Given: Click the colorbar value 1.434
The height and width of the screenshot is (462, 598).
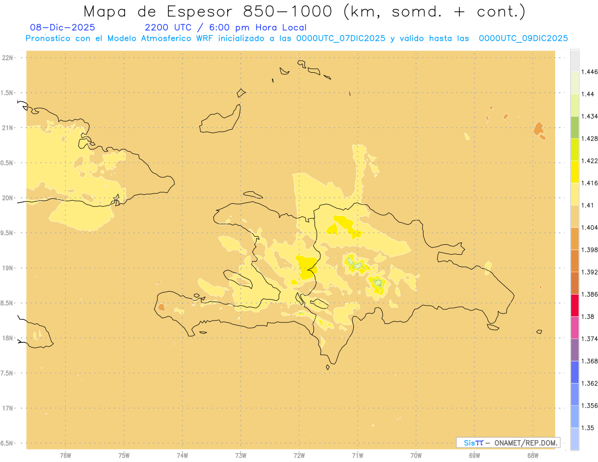Looking at the screenshot, I should point(590,116).
